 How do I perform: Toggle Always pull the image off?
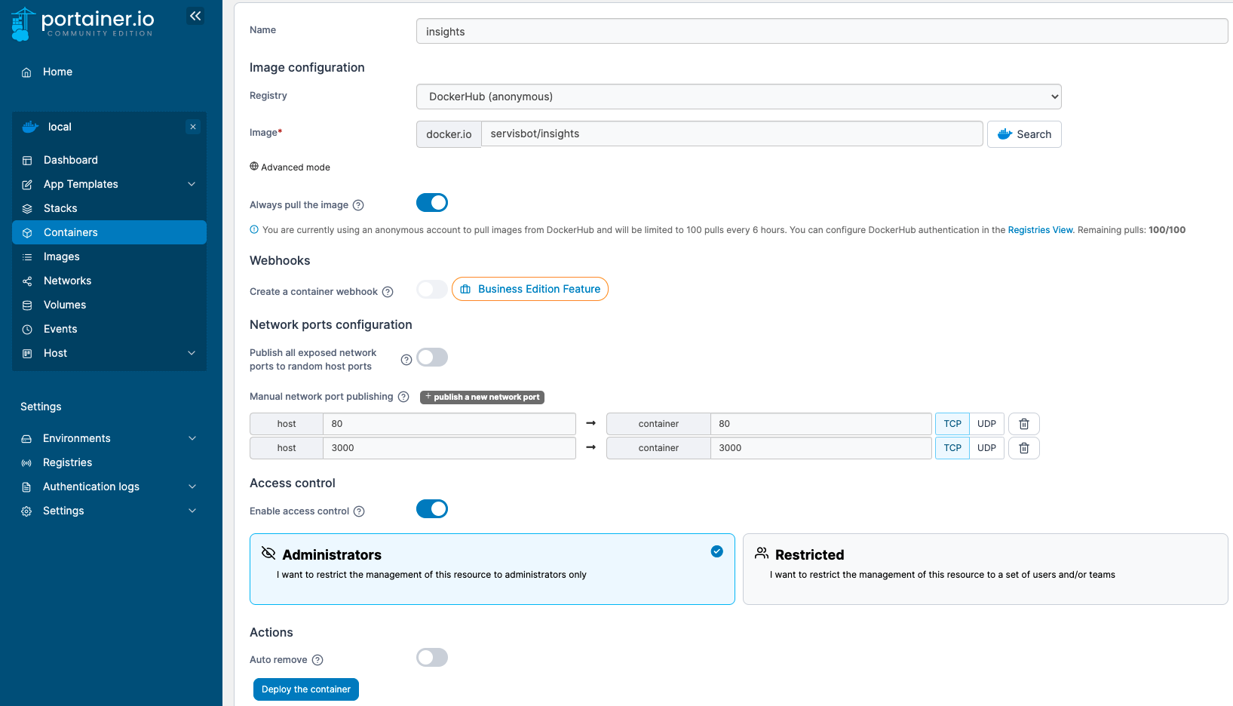click(432, 203)
